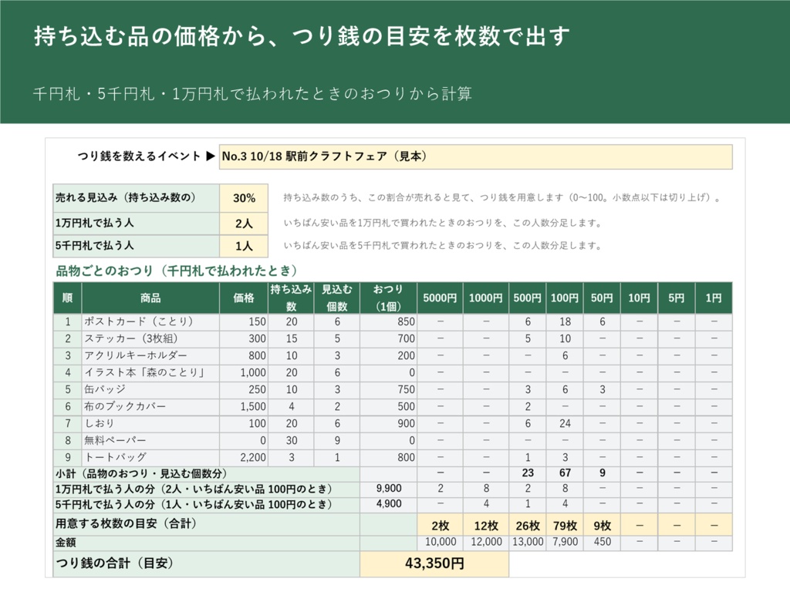Click the おつり 200 cell for アクリルキーホルダー
Screen dimensions: 790x592
[389, 356]
